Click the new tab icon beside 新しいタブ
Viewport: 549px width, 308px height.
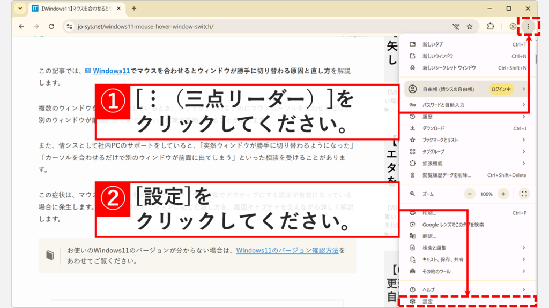pos(412,44)
